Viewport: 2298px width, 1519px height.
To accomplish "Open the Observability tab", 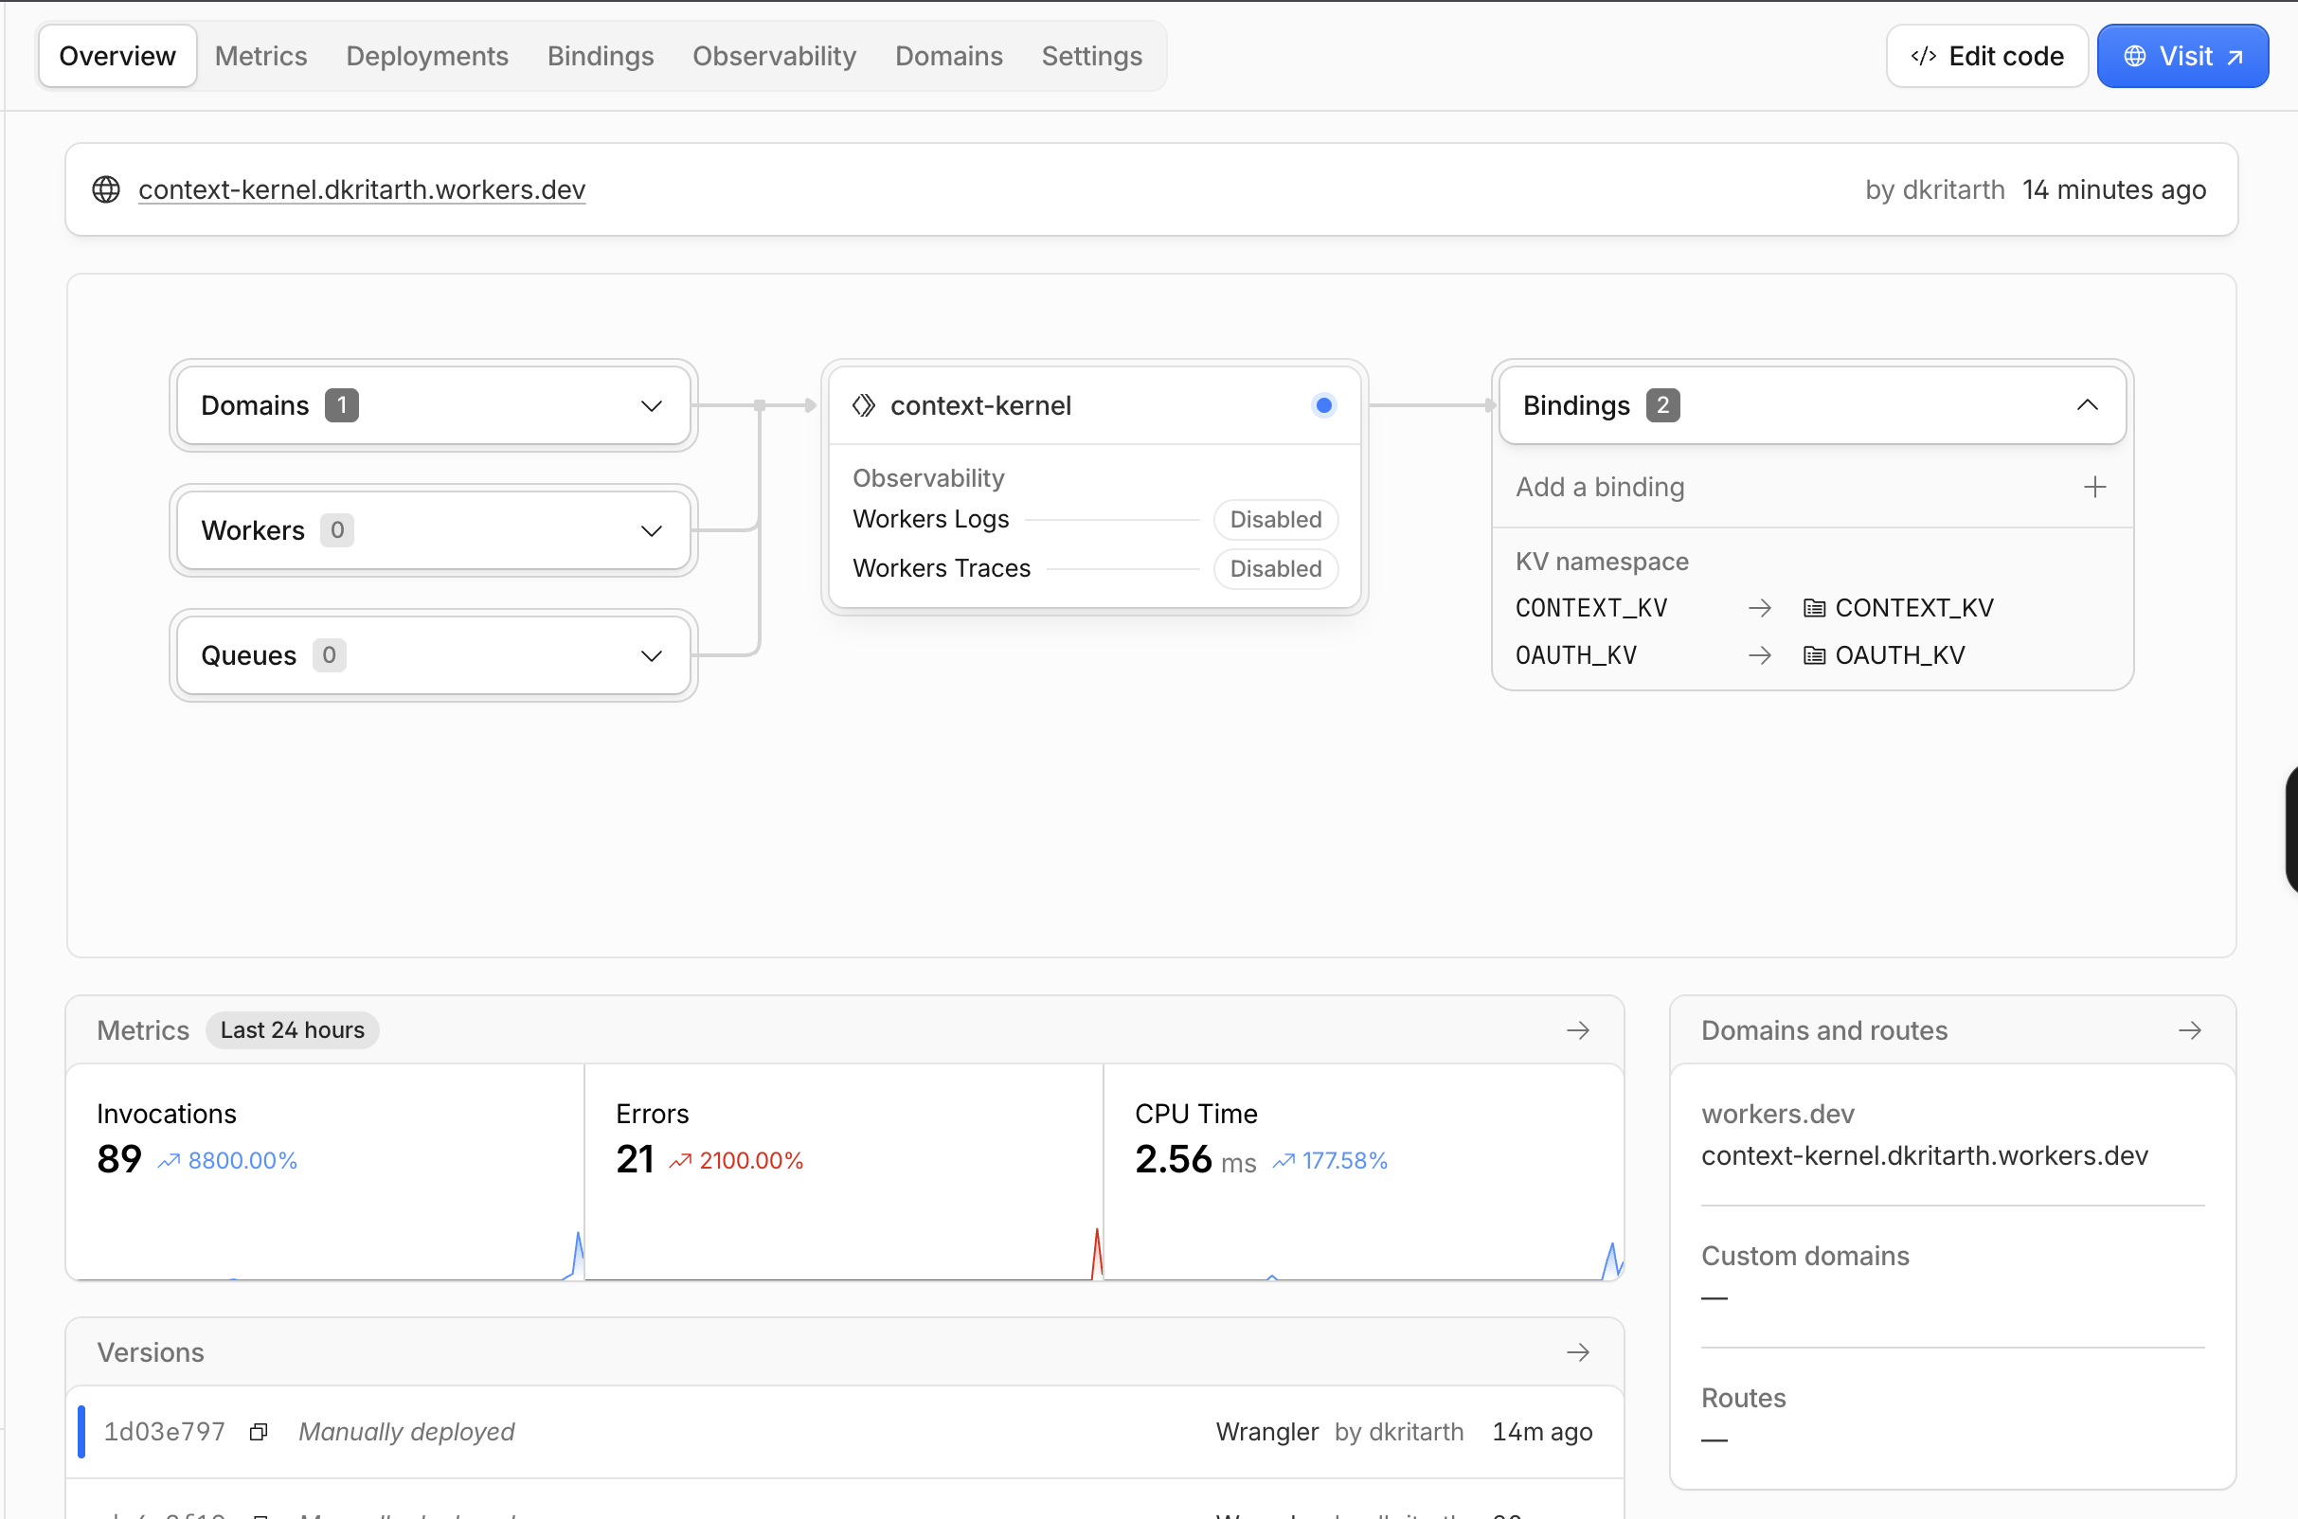I will tap(774, 56).
